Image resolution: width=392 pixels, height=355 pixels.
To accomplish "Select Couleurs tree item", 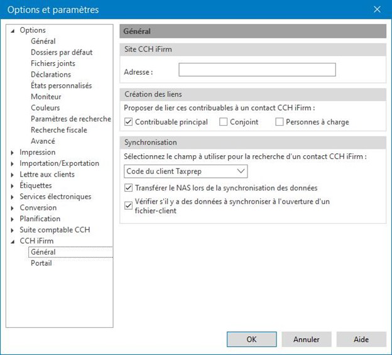I will tap(45, 107).
